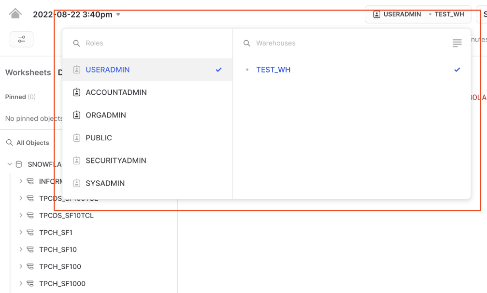Expand the TPCH_SF1 schema

point(21,232)
